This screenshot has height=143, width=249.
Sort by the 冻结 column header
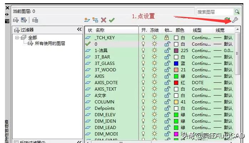pos(154,30)
